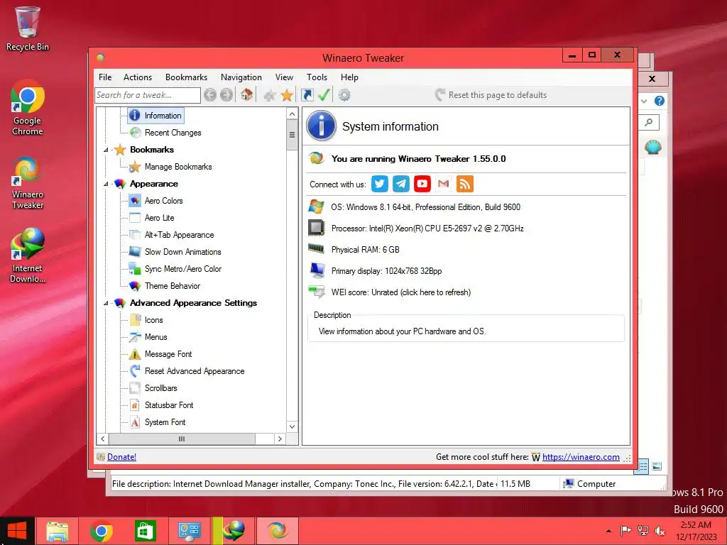Select Aero Lite tweak
This screenshot has height=545, width=727.
(160, 218)
